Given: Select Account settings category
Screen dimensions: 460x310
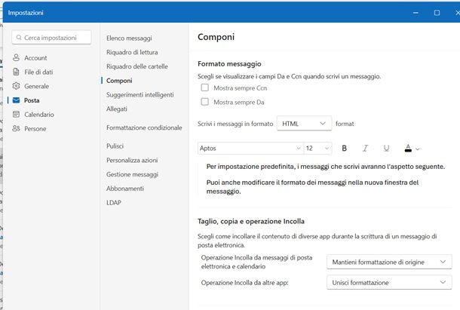Looking at the screenshot, I should (x=35, y=58).
